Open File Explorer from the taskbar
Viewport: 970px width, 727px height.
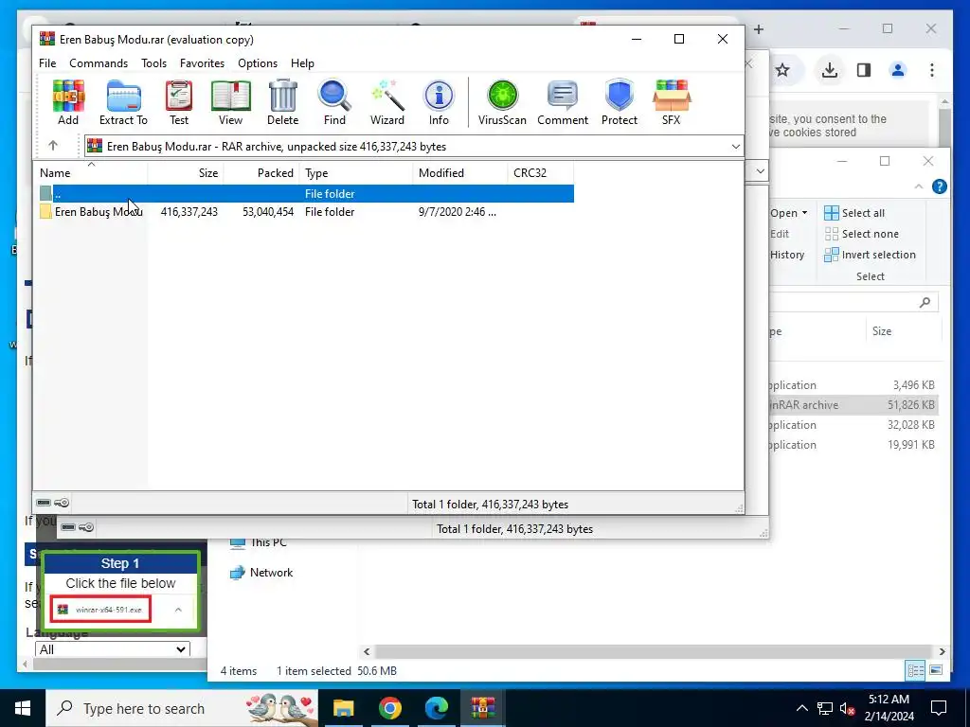coord(343,708)
